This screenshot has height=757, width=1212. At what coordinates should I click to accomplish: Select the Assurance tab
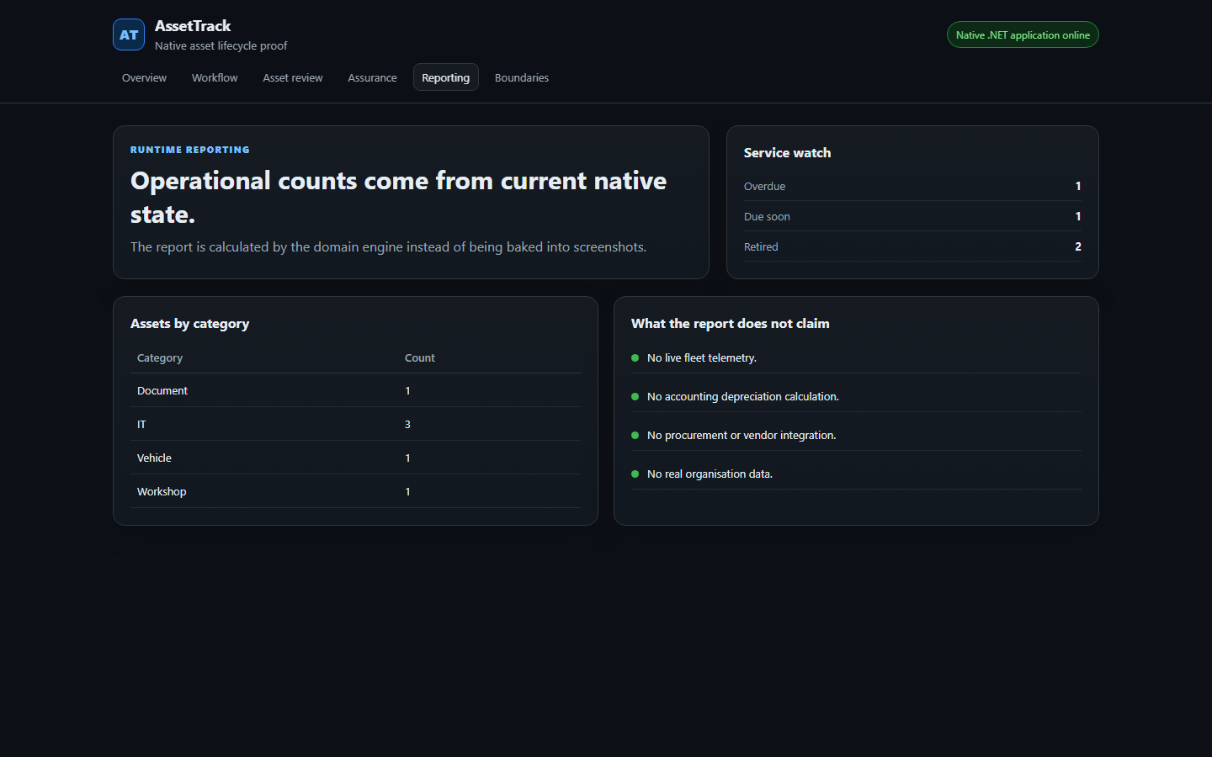(372, 77)
